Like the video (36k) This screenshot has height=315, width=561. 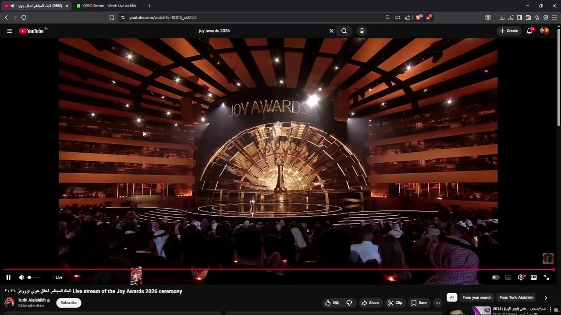(332, 303)
